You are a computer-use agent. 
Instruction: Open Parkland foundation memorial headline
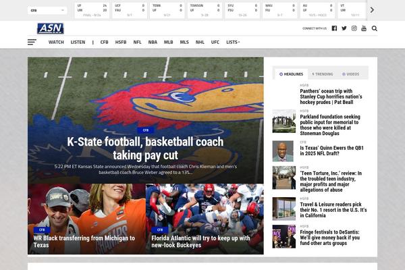330,125
